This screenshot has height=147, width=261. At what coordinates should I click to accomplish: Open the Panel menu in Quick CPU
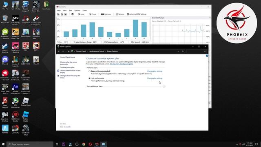point(84,10)
